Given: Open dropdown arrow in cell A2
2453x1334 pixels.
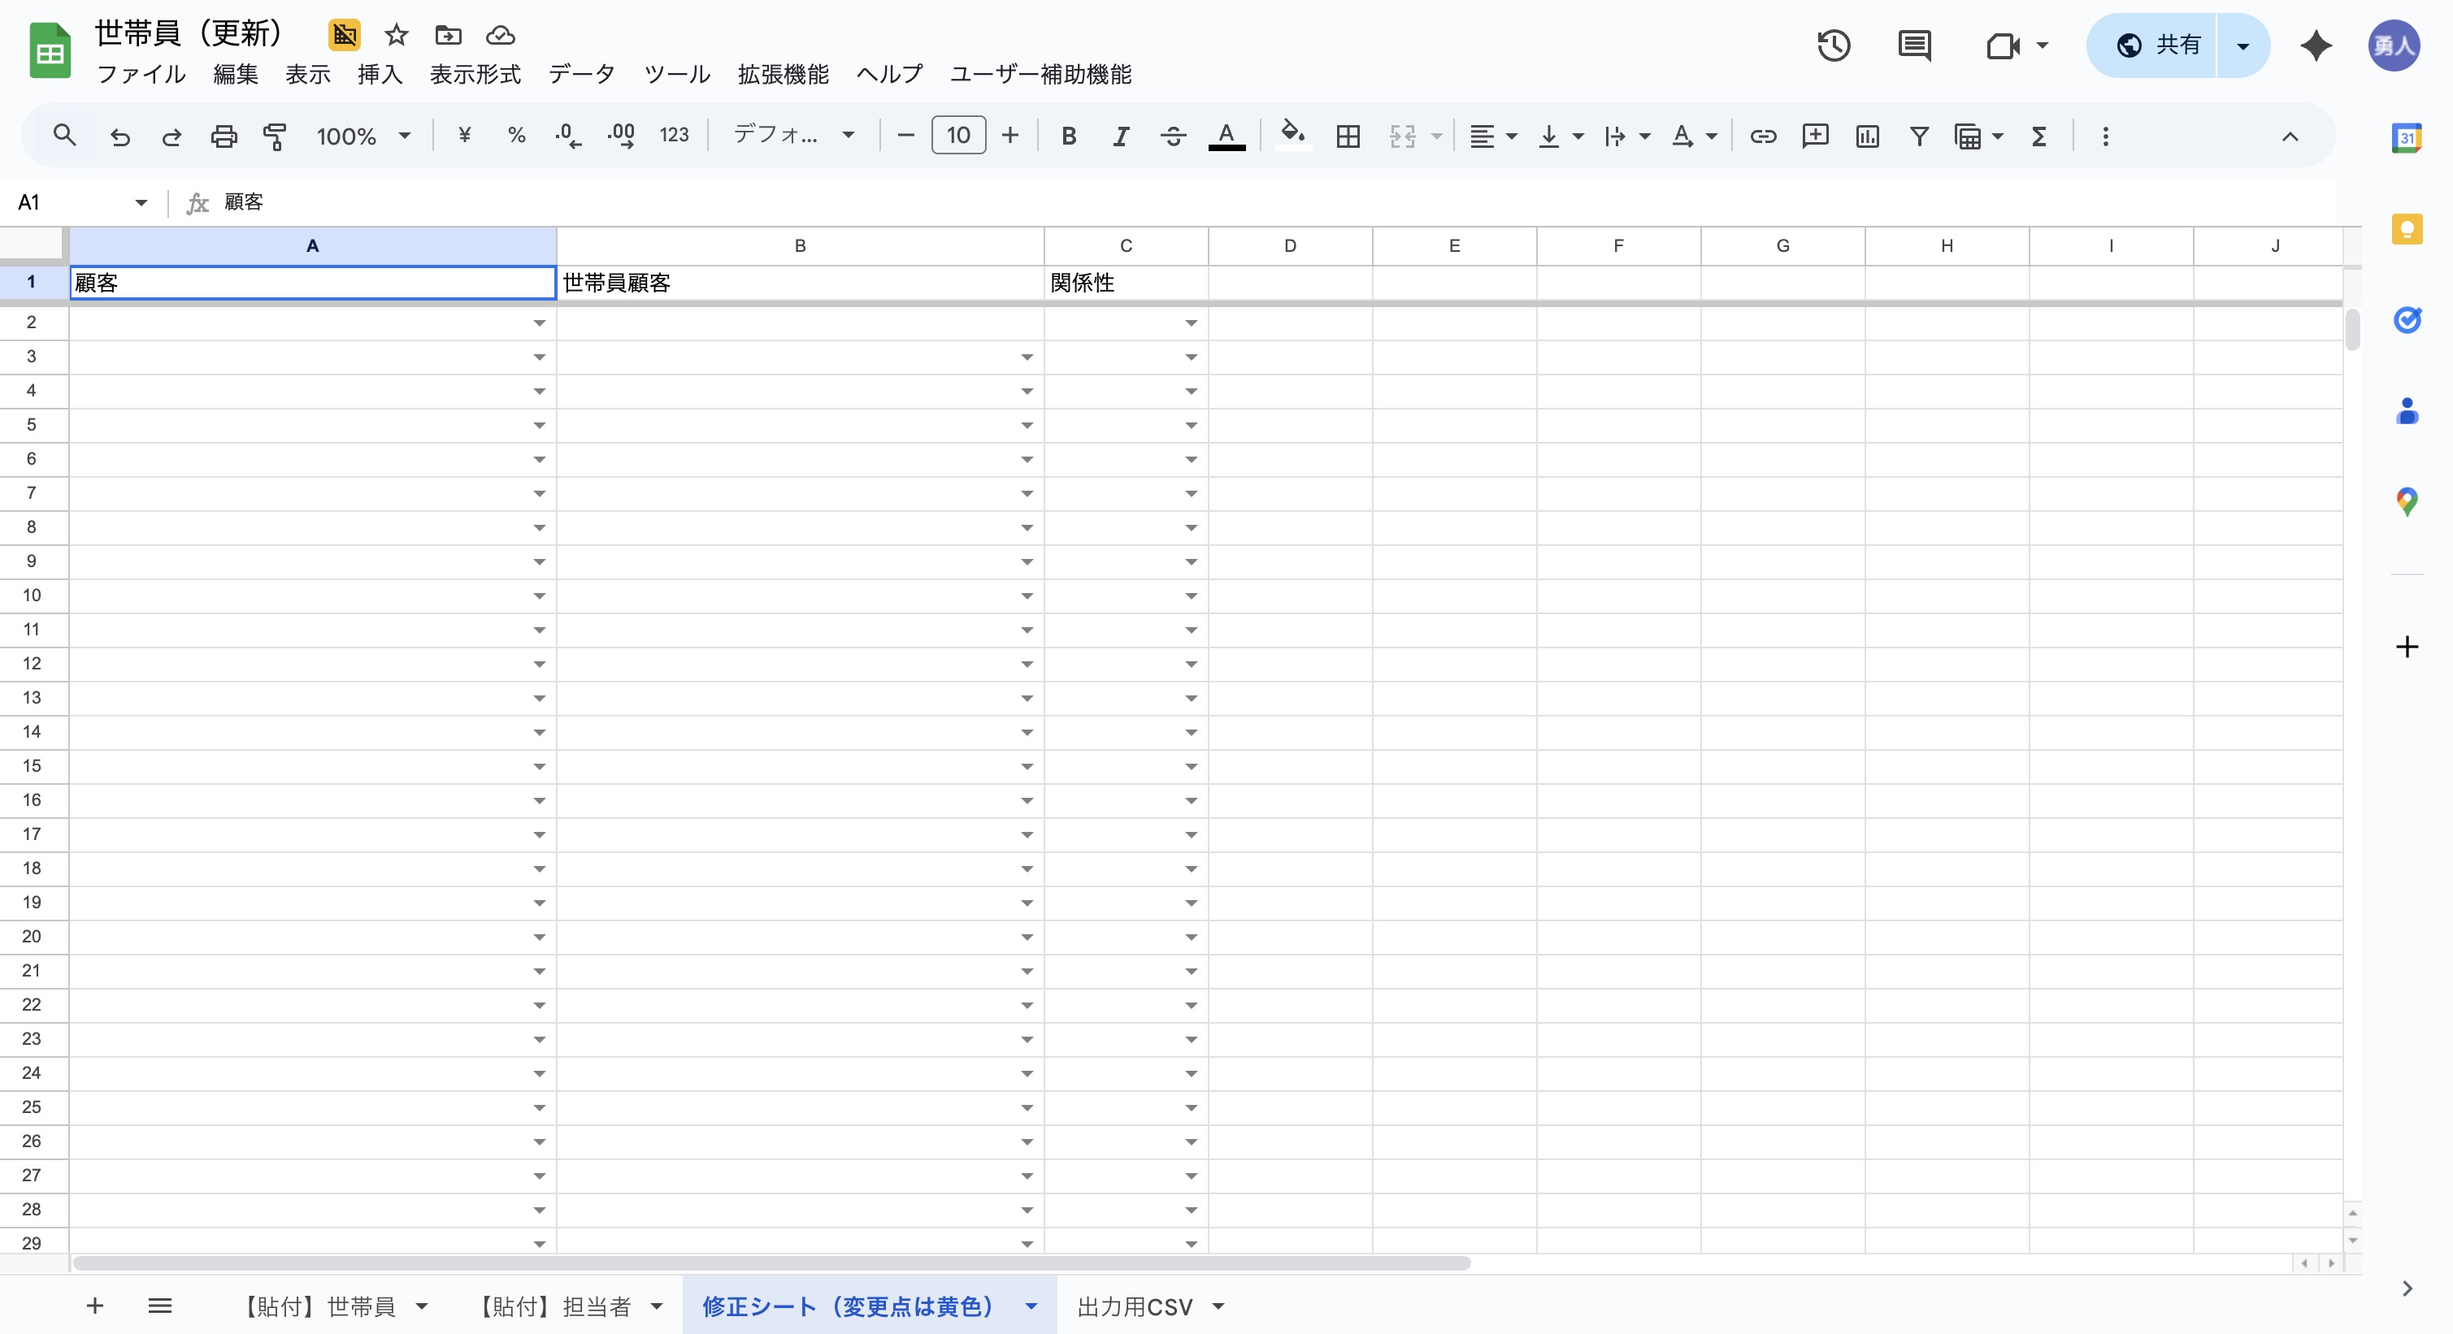Looking at the screenshot, I should coord(539,323).
